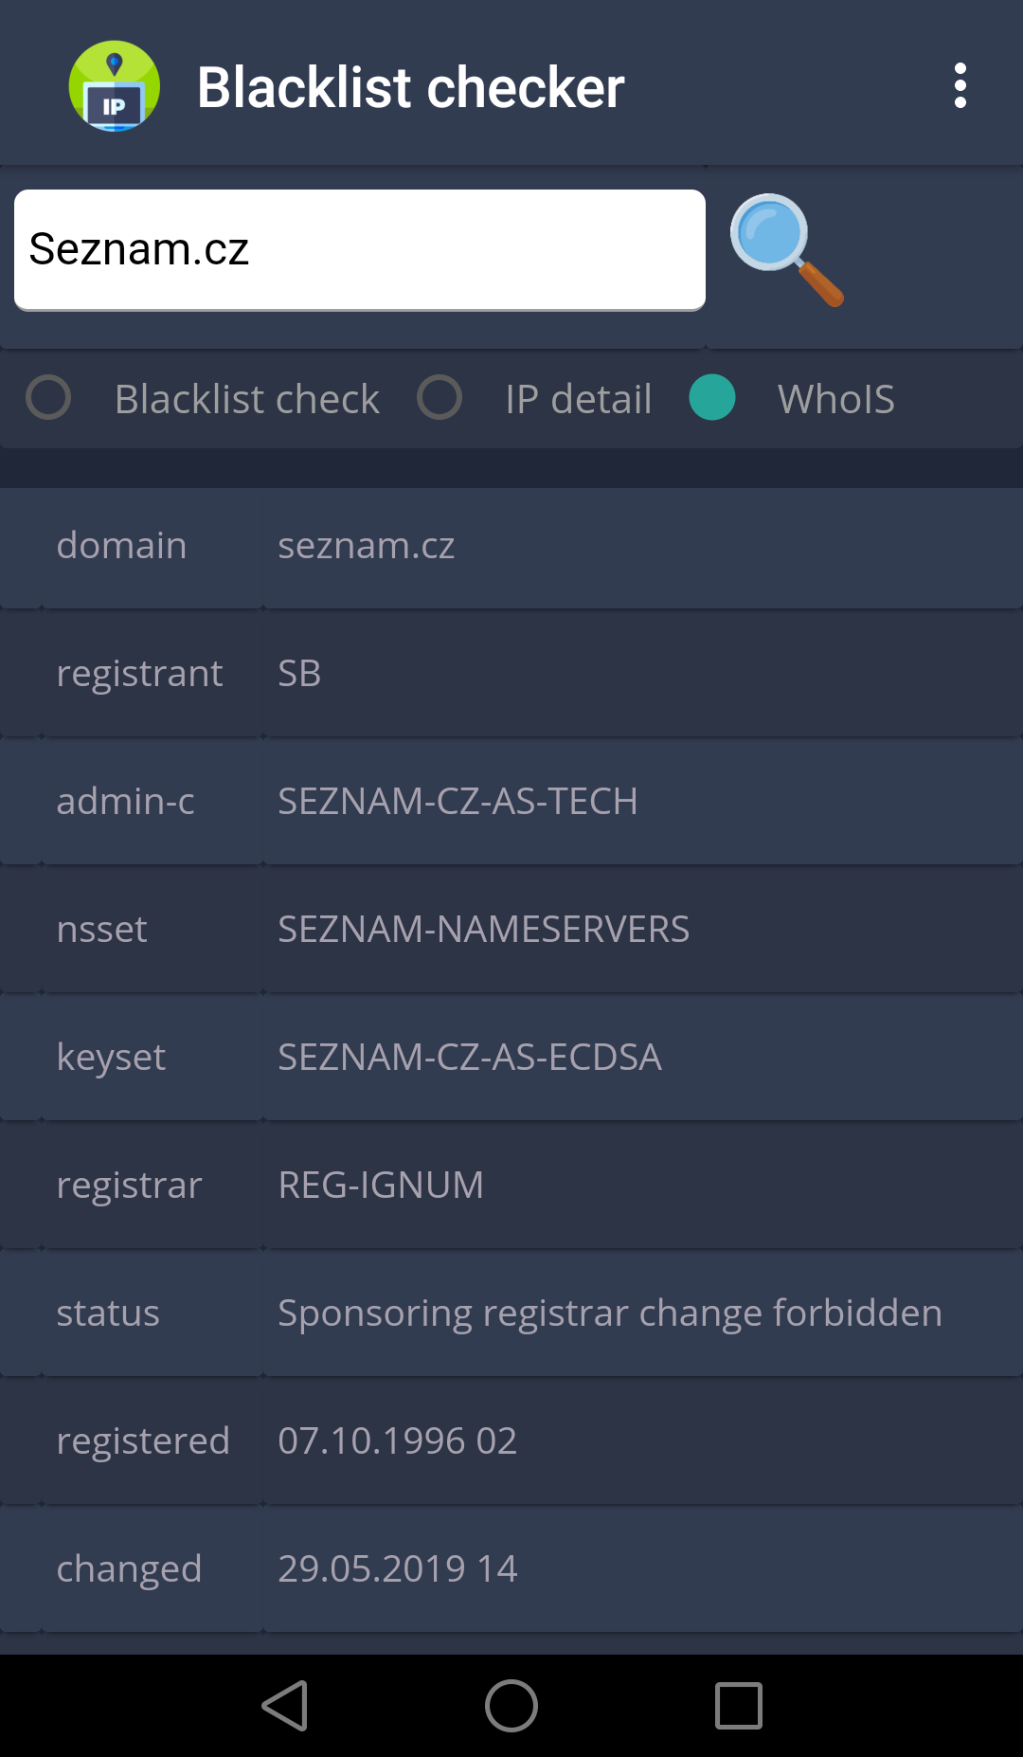Tap the Seznam.cz domain input field
This screenshot has width=1023, height=1757.
point(360,250)
